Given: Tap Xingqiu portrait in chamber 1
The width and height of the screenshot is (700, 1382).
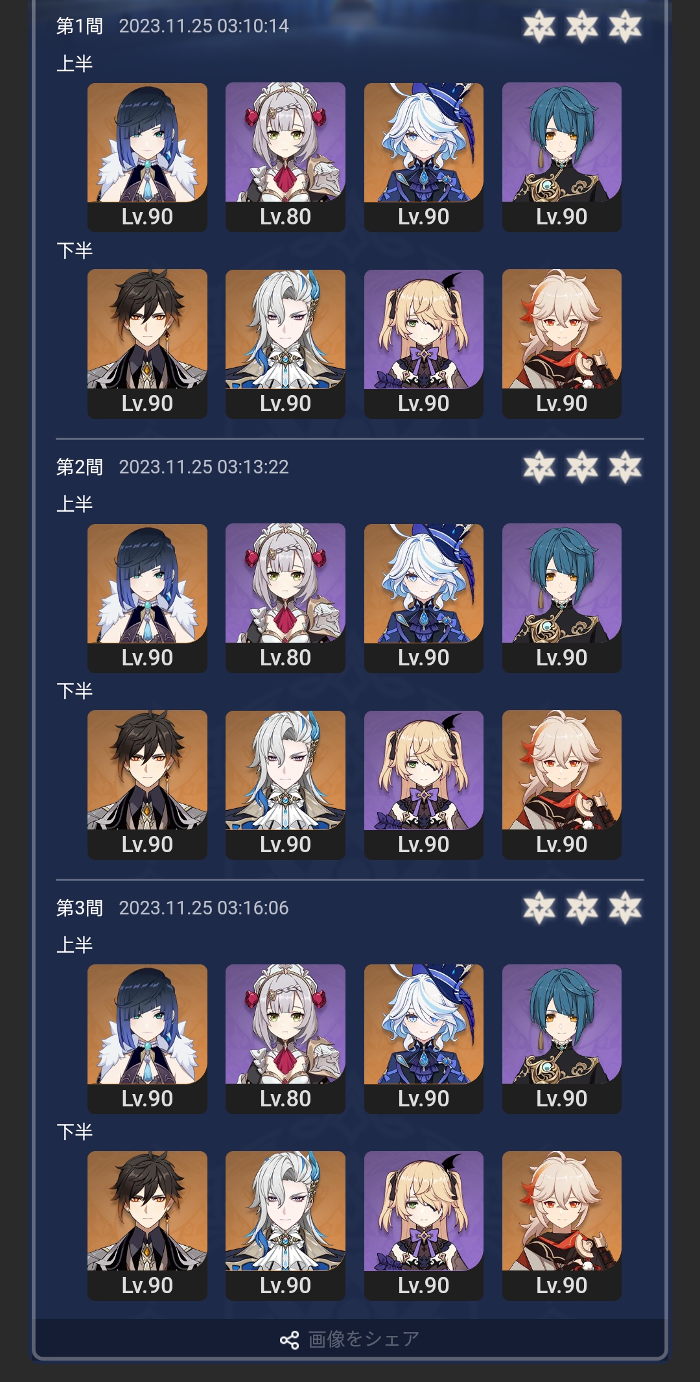Looking at the screenshot, I should (x=562, y=157).
